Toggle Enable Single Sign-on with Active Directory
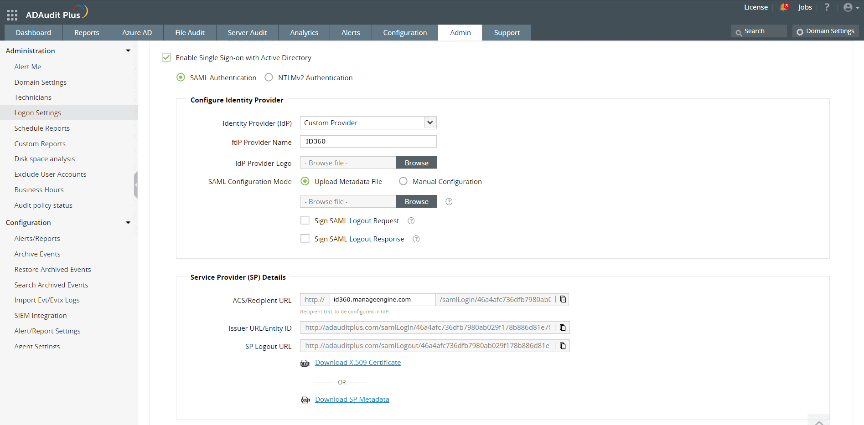The height and width of the screenshot is (425, 864). 166,57
